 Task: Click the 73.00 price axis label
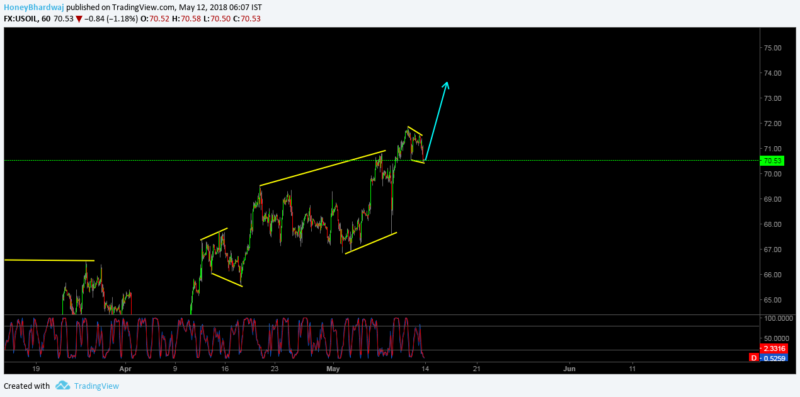[772, 98]
